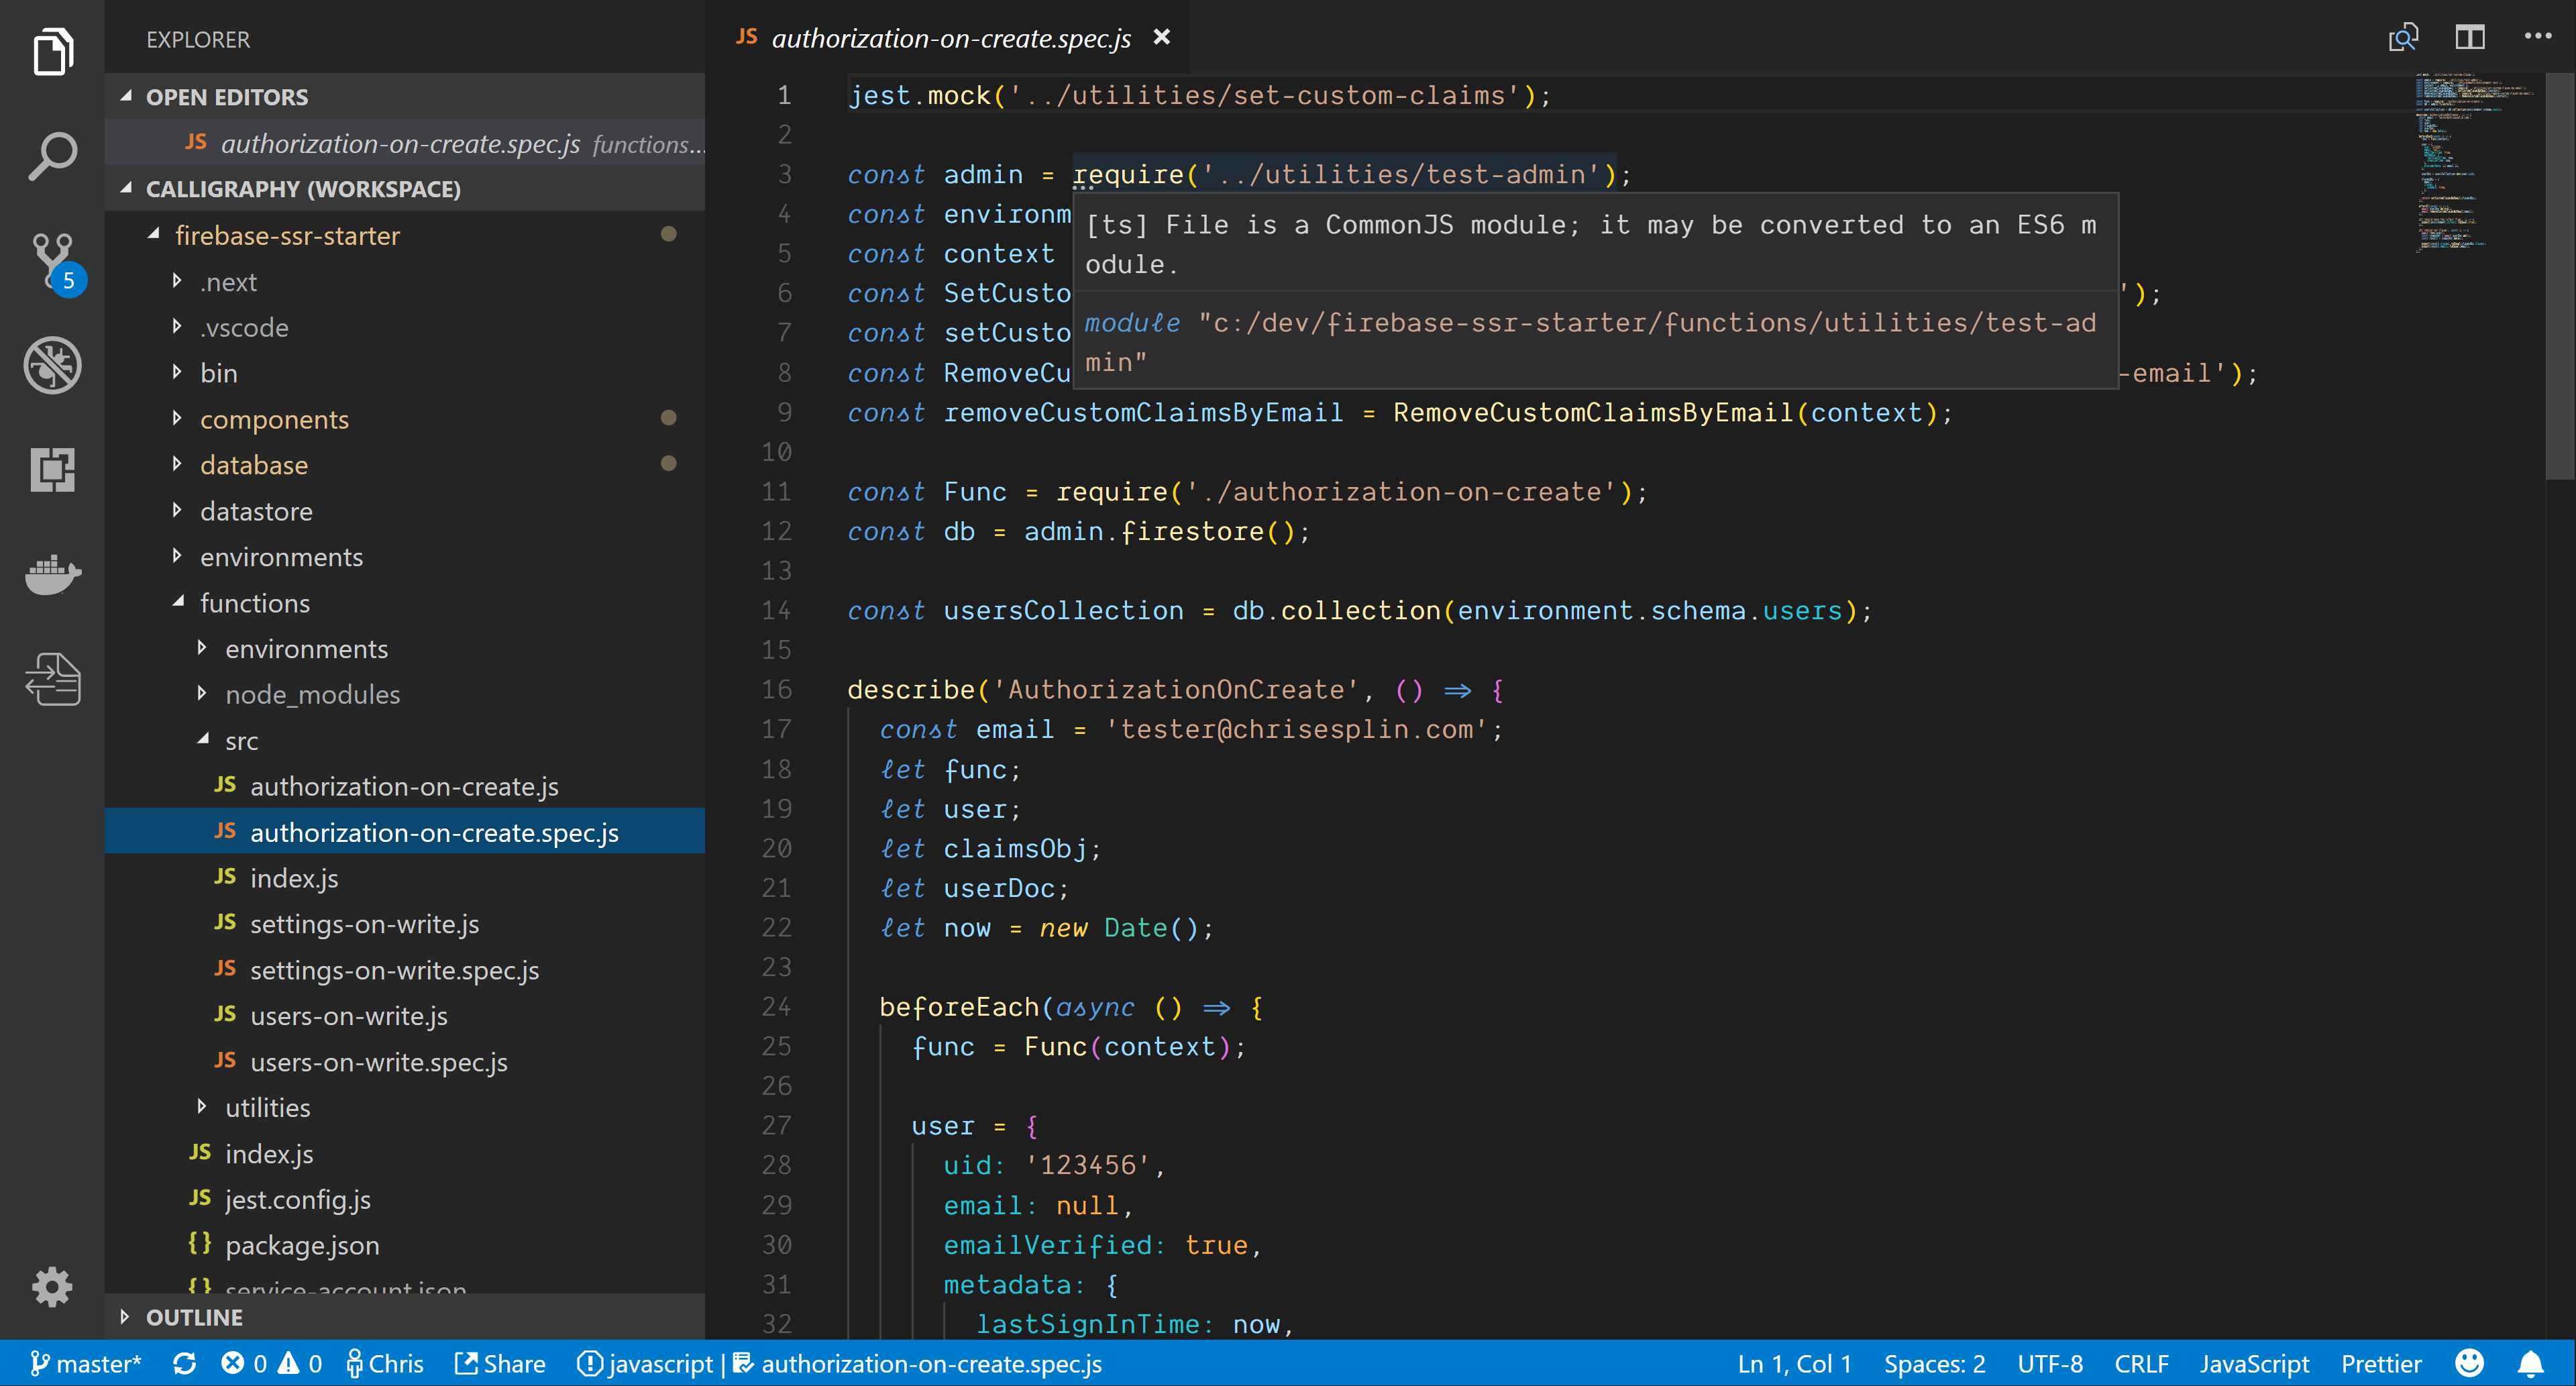Open errors and warnings count in status bar
2576x1386 pixels.
click(x=271, y=1364)
